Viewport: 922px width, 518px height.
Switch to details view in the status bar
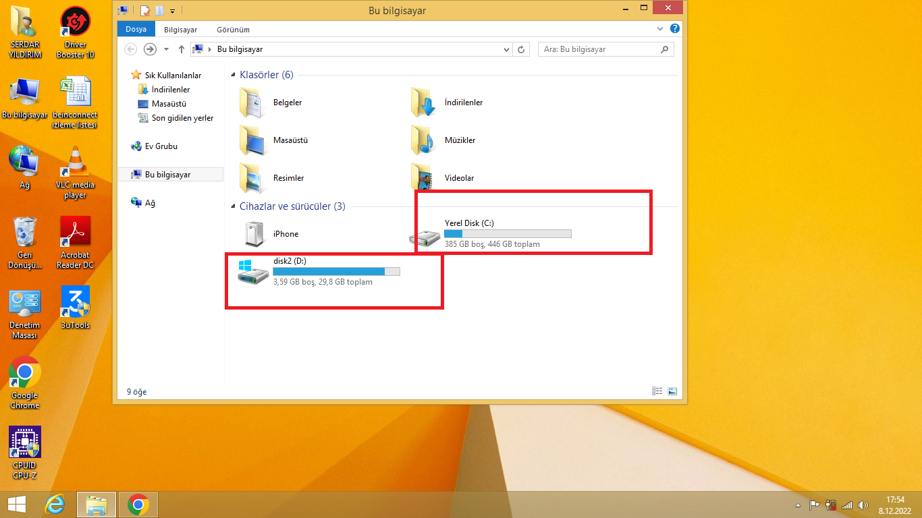click(657, 391)
